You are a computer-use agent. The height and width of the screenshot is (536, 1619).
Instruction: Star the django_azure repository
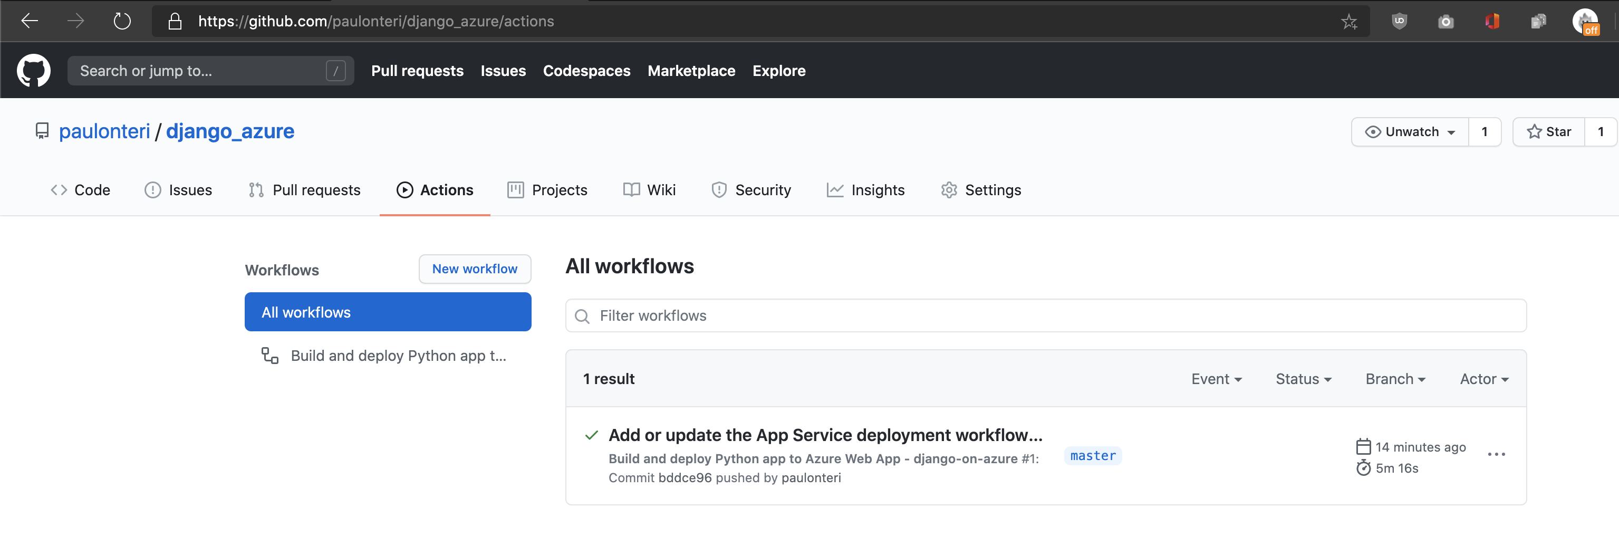click(x=1549, y=131)
